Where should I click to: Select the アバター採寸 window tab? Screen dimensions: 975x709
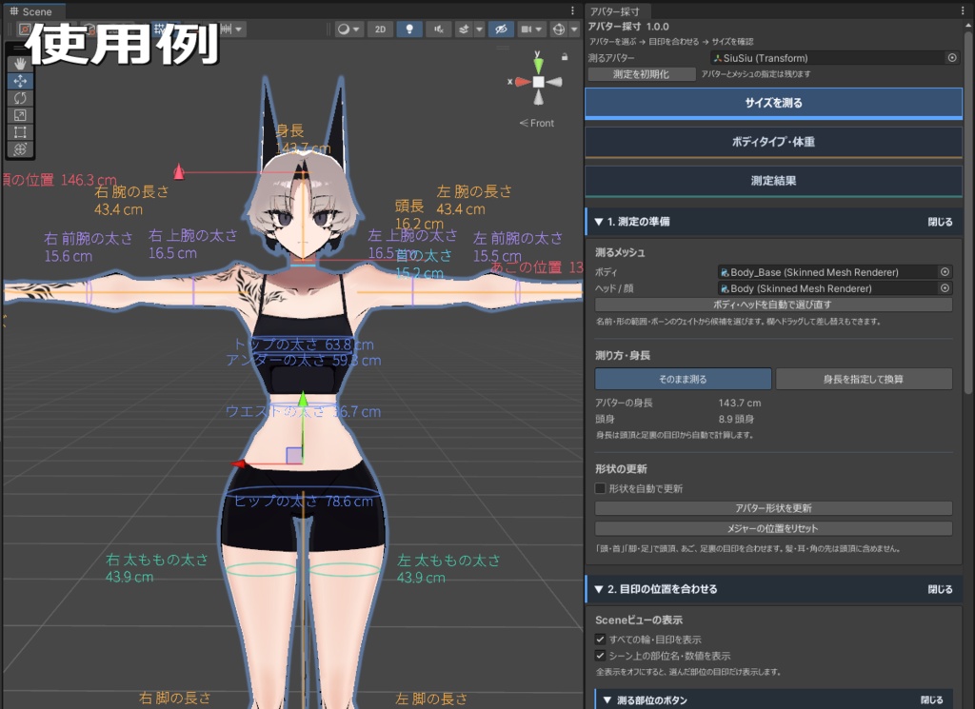tap(614, 11)
